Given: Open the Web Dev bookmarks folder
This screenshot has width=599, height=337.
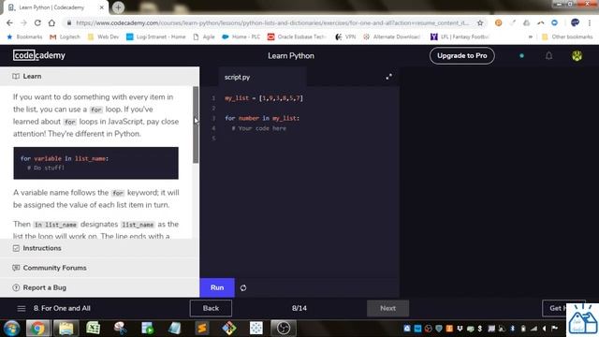Looking at the screenshot, I should point(104,37).
